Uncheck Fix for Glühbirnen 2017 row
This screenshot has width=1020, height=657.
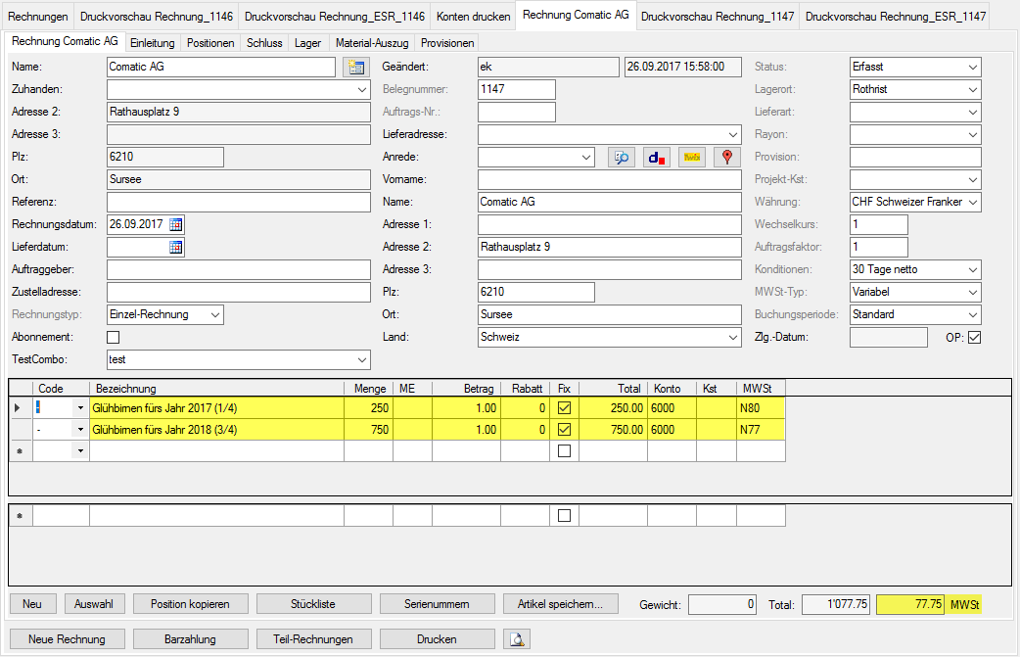564,407
